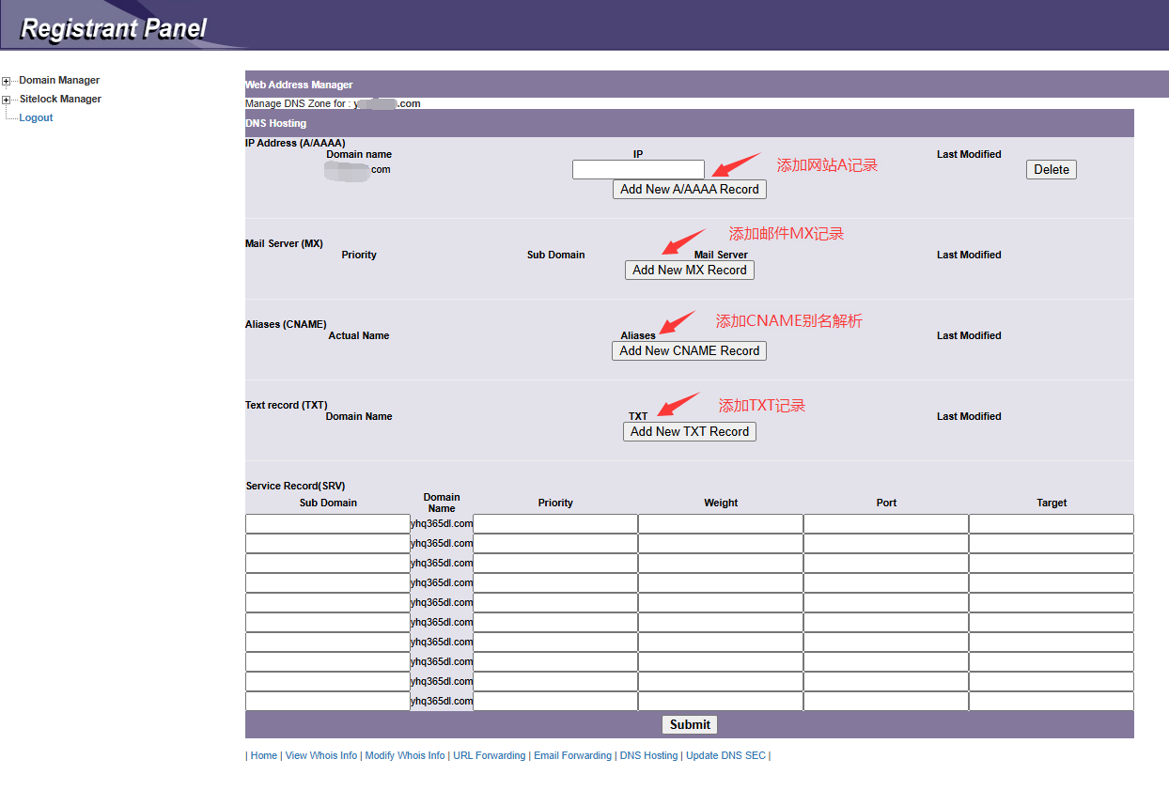The image size is (1169, 790).
Task: Open View Whois Info link
Action: [321, 756]
